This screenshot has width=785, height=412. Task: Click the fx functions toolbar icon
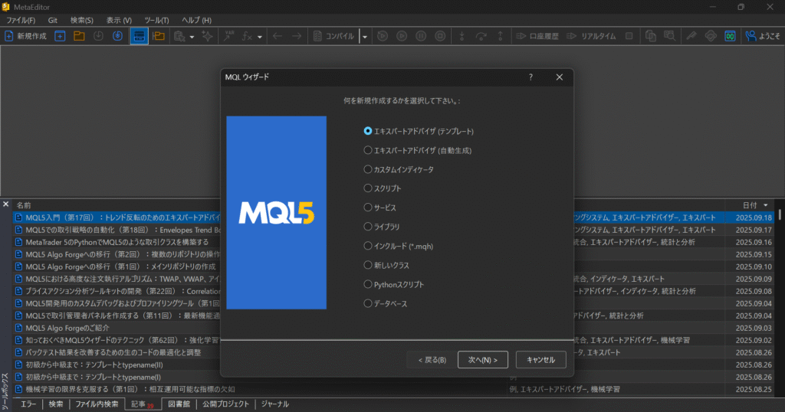click(247, 36)
